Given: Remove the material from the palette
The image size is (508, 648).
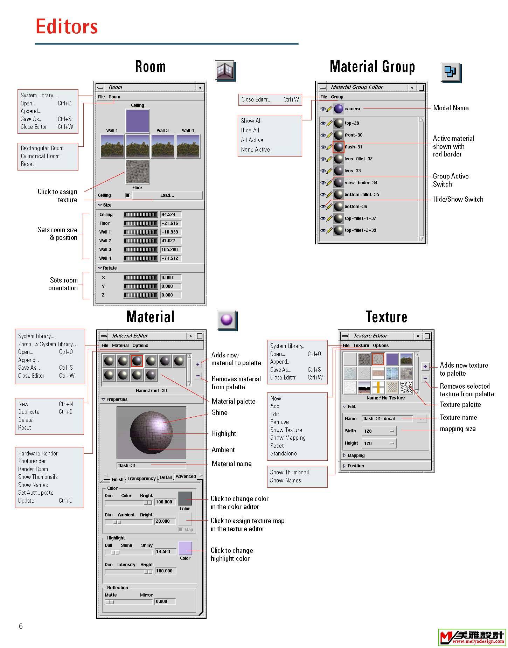Looking at the screenshot, I should click(198, 376).
